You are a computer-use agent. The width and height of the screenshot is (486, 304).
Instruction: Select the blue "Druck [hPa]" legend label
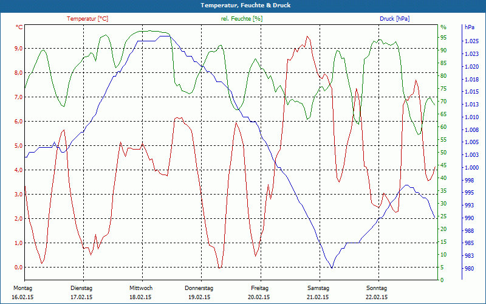point(394,19)
